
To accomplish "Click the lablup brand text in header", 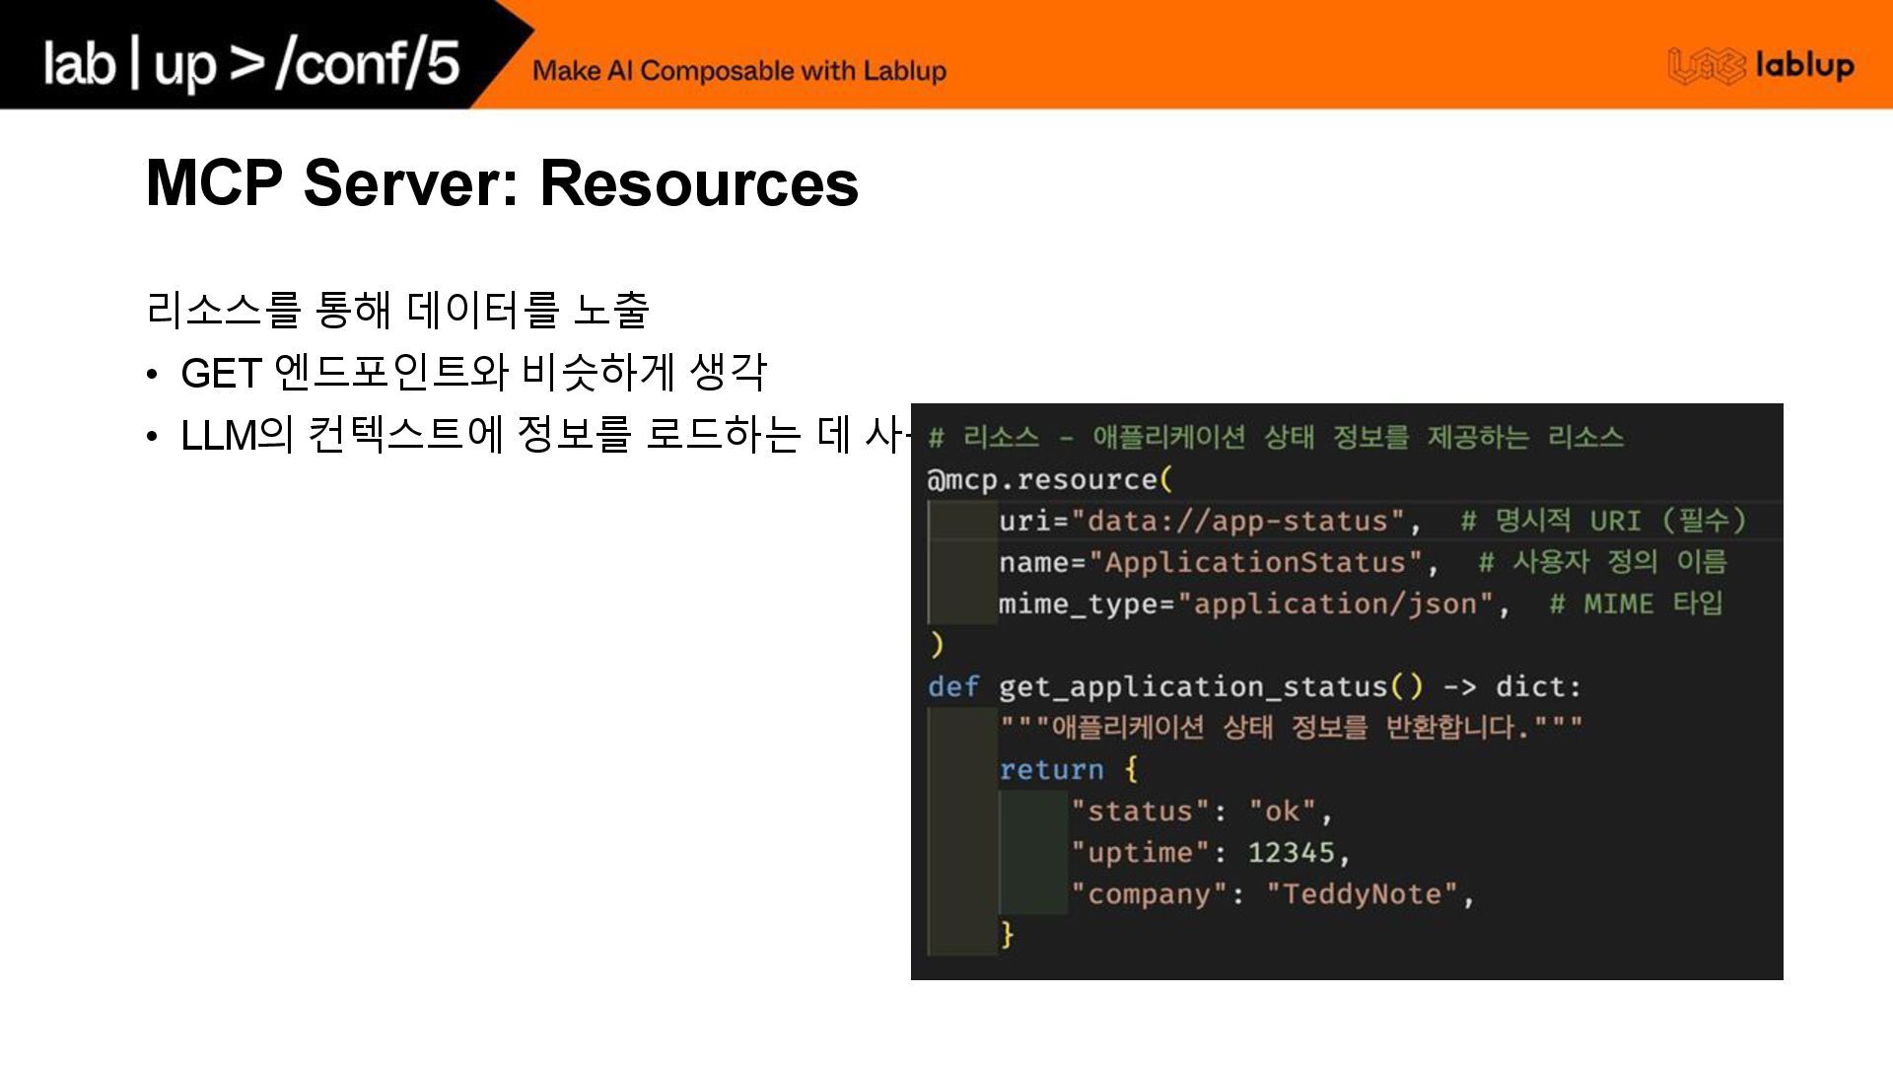I will pyautogui.click(x=1804, y=66).
